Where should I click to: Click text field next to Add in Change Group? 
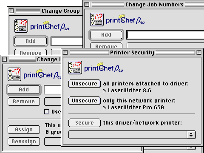(x=67, y=41)
